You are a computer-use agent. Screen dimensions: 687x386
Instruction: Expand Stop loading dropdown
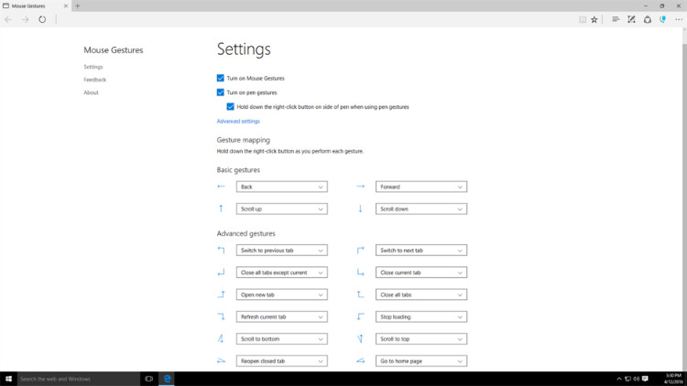pyautogui.click(x=421, y=316)
